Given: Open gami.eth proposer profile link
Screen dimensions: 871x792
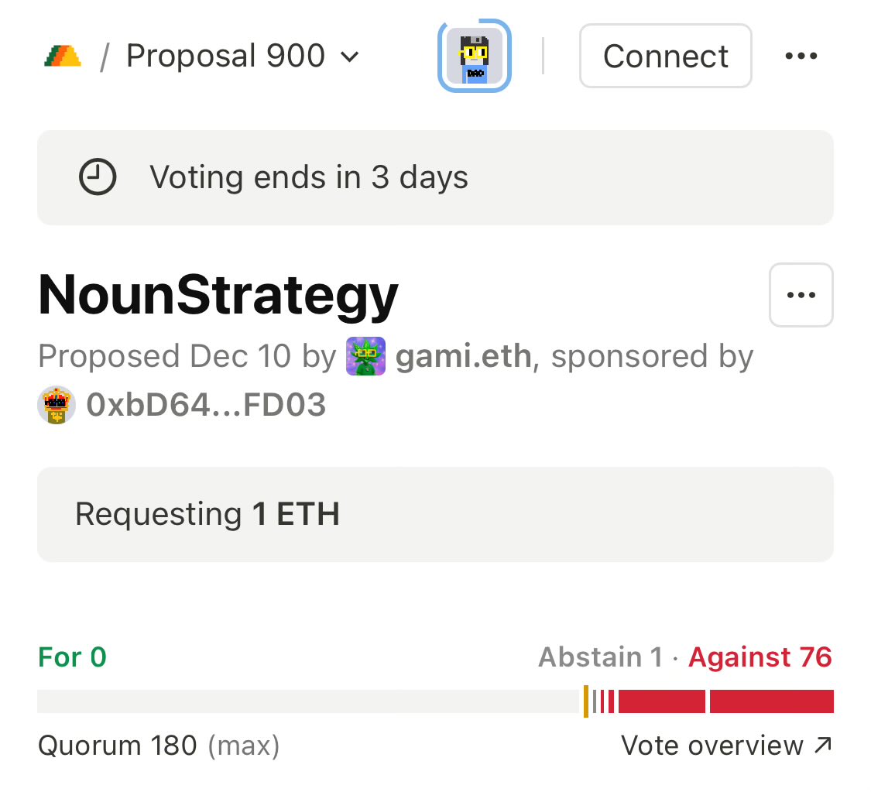Looking at the screenshot, I should (463, 357).
